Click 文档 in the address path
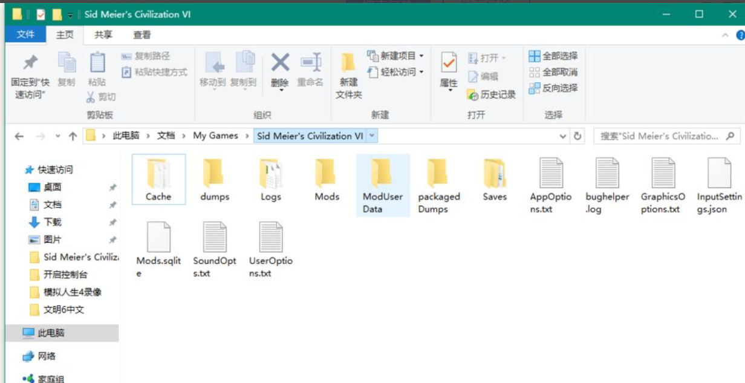The height and width of the screenshot is (383, 745). click(x=166, y=136)
